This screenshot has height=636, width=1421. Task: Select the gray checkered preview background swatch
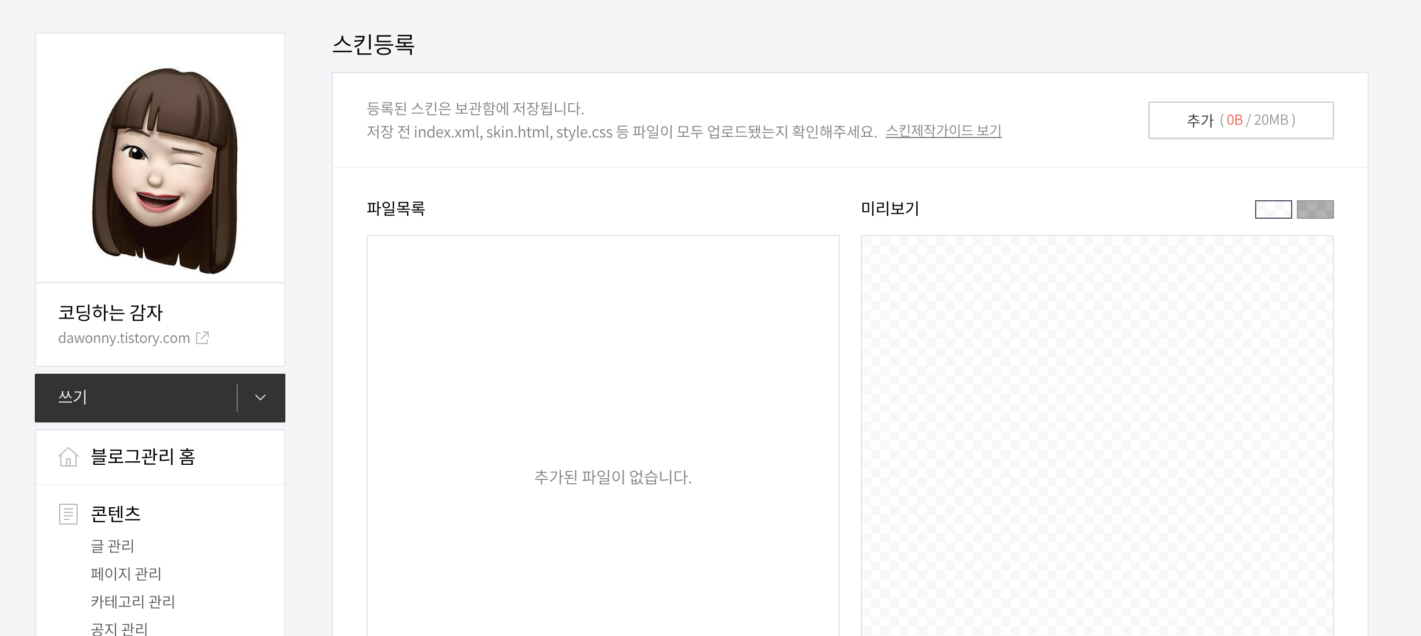coord(1315,209)
